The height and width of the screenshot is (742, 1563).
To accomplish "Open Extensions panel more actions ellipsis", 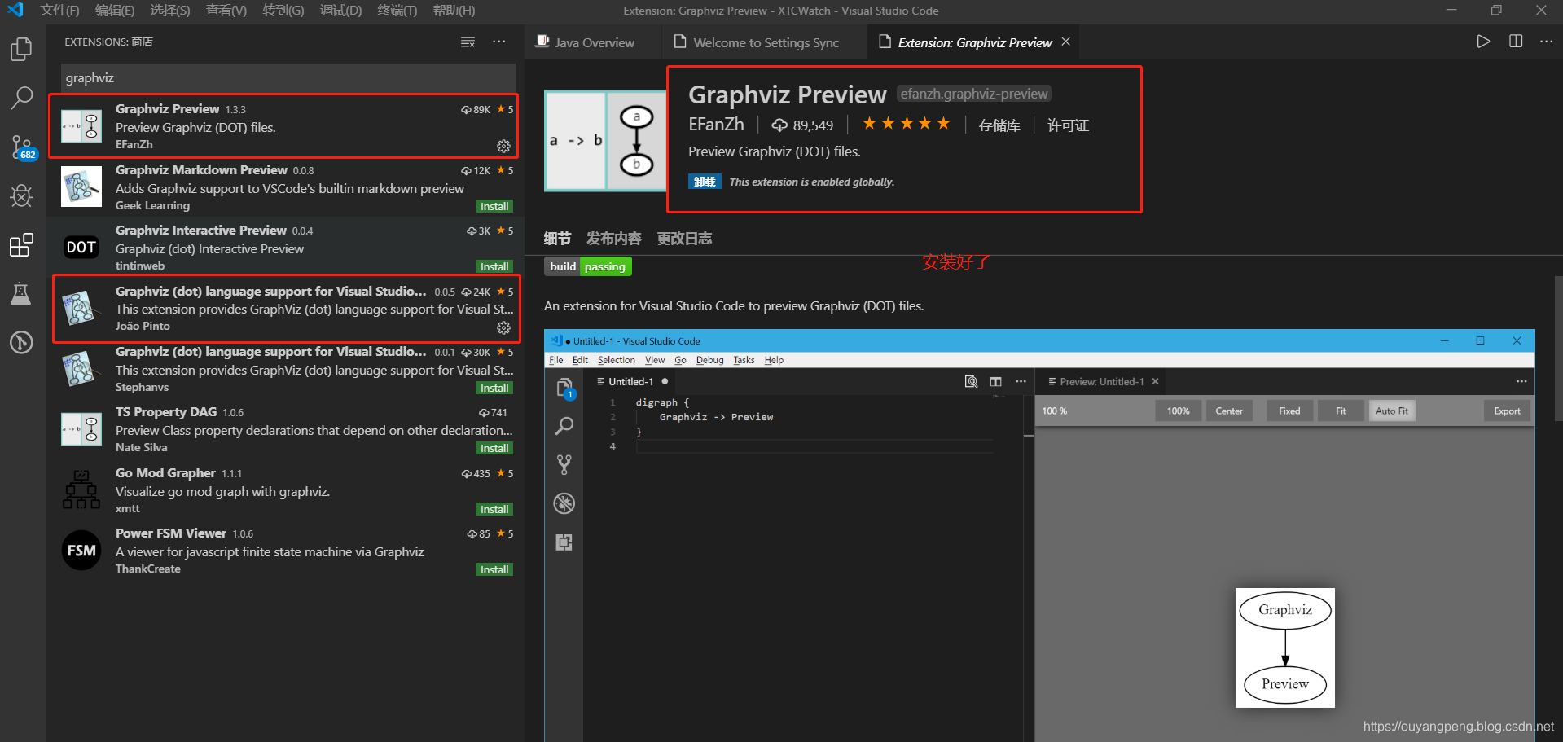I will click(x=499, y=42).
